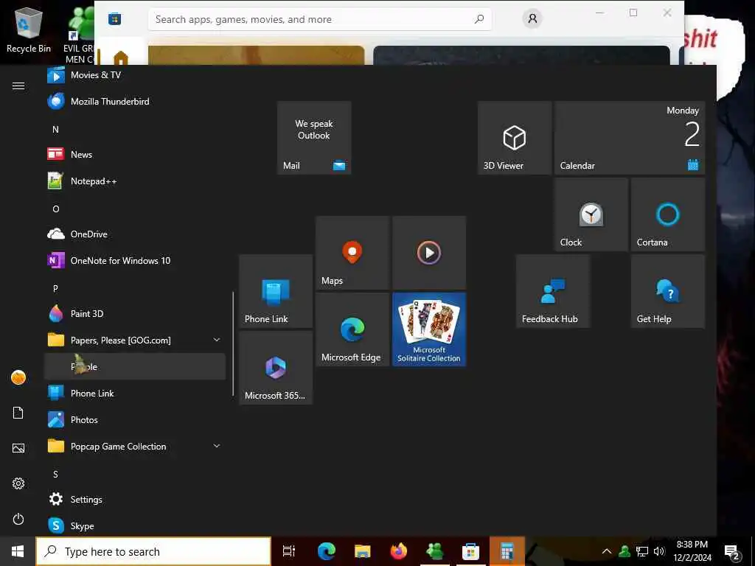Open the Clock tile
Image resolution: width=755 pixels, height=566 pixels.
pyautogui.click(x=591, y=214)
